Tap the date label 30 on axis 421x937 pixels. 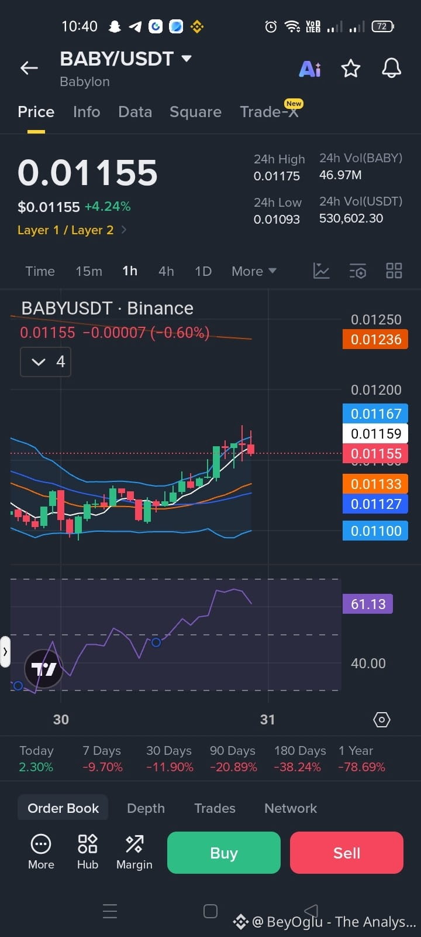(x=61, y=720)
